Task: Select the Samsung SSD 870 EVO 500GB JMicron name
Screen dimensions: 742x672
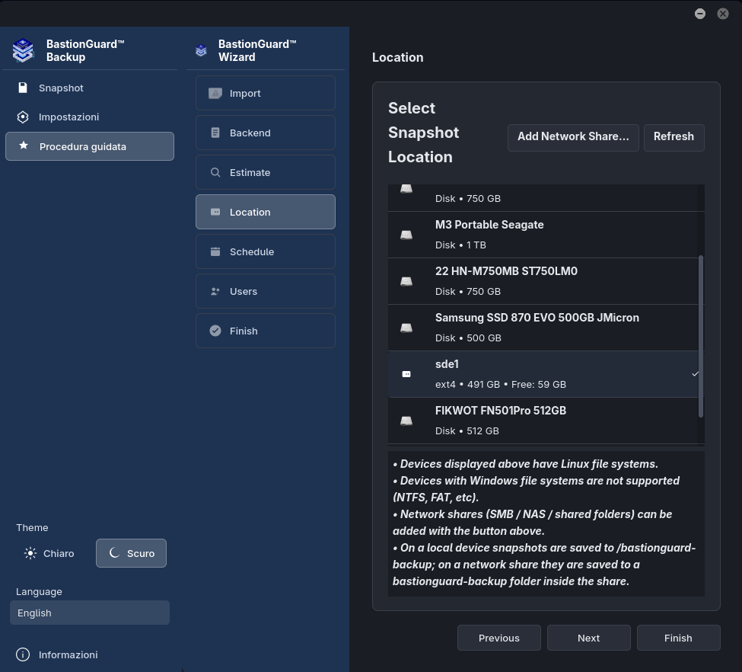Action: (x=537, y=318)
